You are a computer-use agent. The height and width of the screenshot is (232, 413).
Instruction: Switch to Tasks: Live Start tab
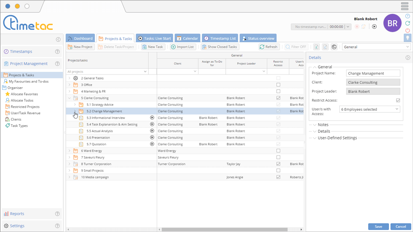tap(154, 38)
